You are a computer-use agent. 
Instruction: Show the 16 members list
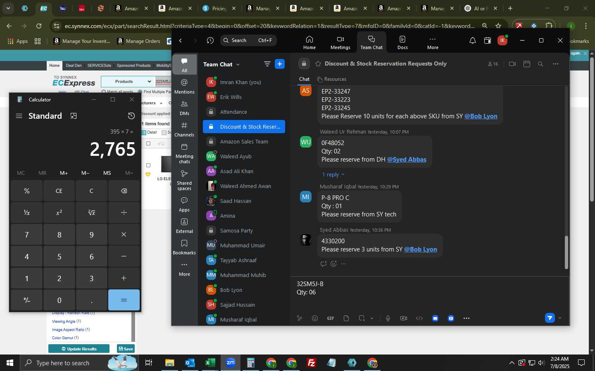point(493,64)
